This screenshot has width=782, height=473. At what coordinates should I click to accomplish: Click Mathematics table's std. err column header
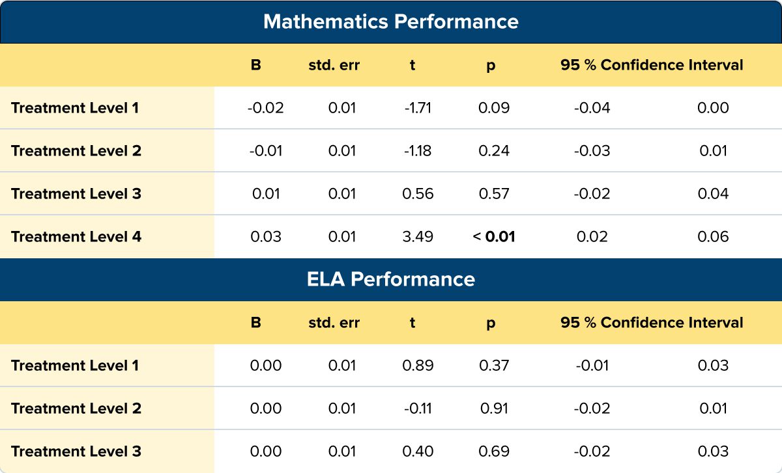tap(334, 65)
